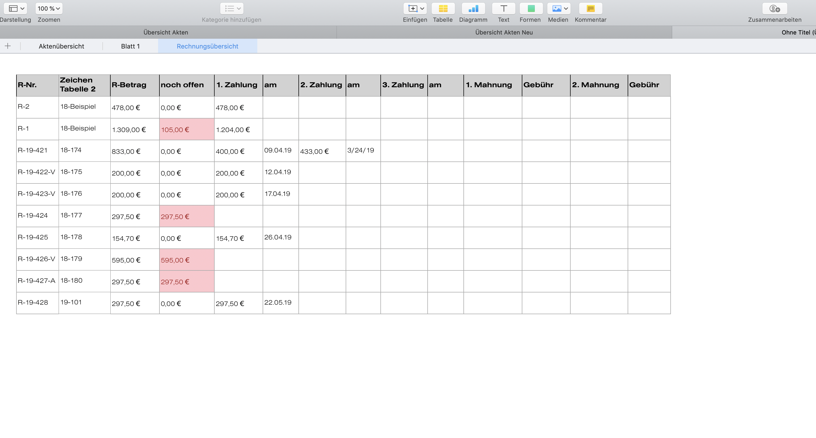Select the cell with date 3/24/19
816x438 pixels.
pyautogui.click(x=363, y=150)
